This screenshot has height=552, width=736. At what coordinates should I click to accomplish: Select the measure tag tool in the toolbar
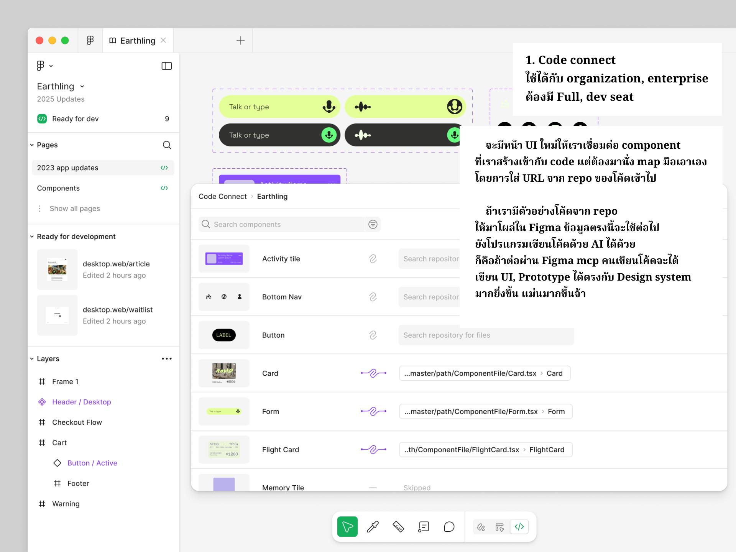click(x=398, y=527)
